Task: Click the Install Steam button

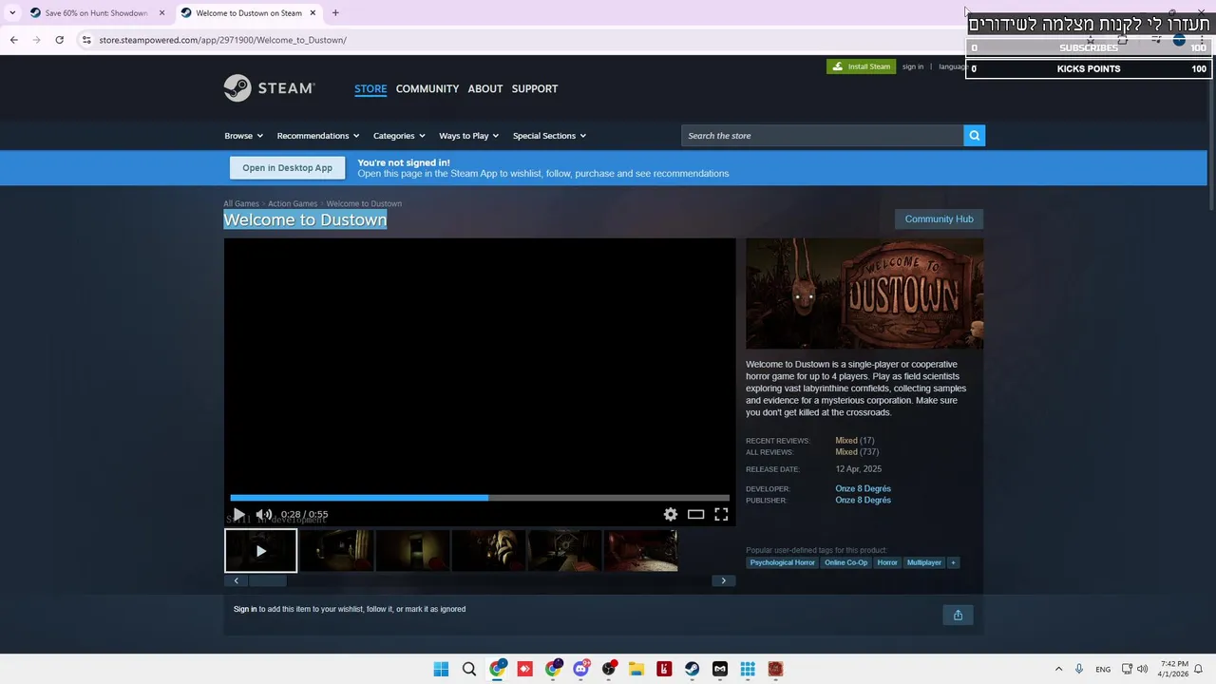Action: coord(861,66)
